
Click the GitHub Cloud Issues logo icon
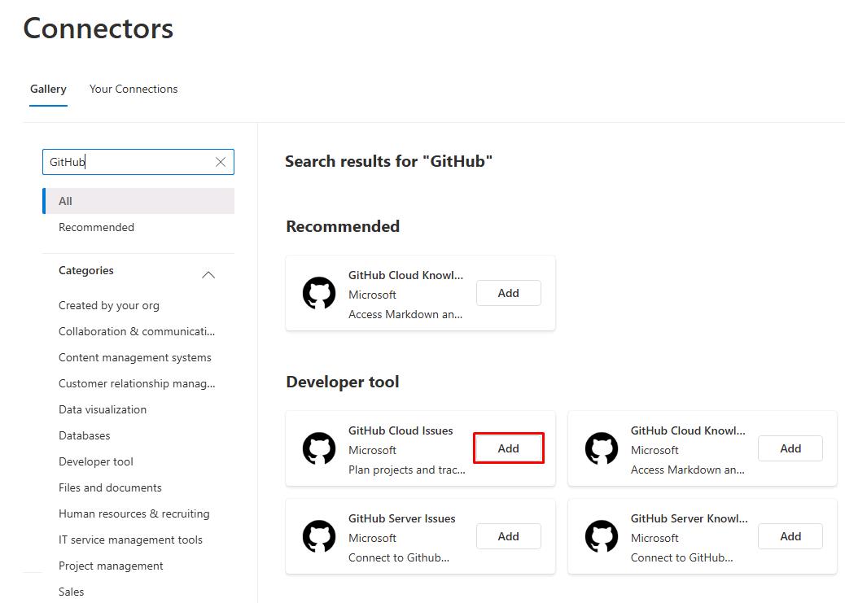319,448
